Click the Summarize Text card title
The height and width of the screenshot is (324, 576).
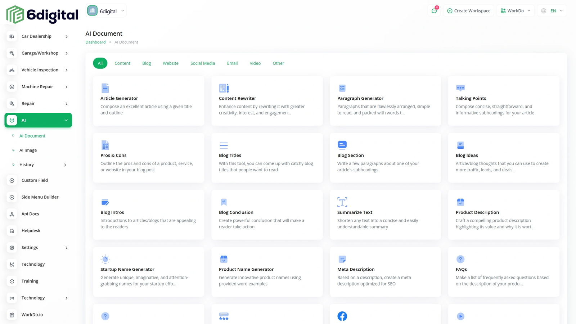[355, 212]
